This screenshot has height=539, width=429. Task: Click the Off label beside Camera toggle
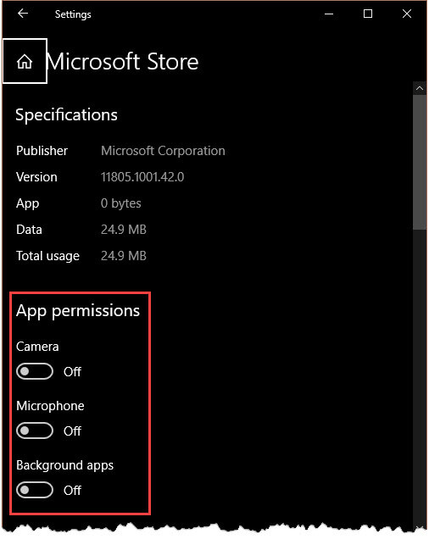tap(72, 371)
